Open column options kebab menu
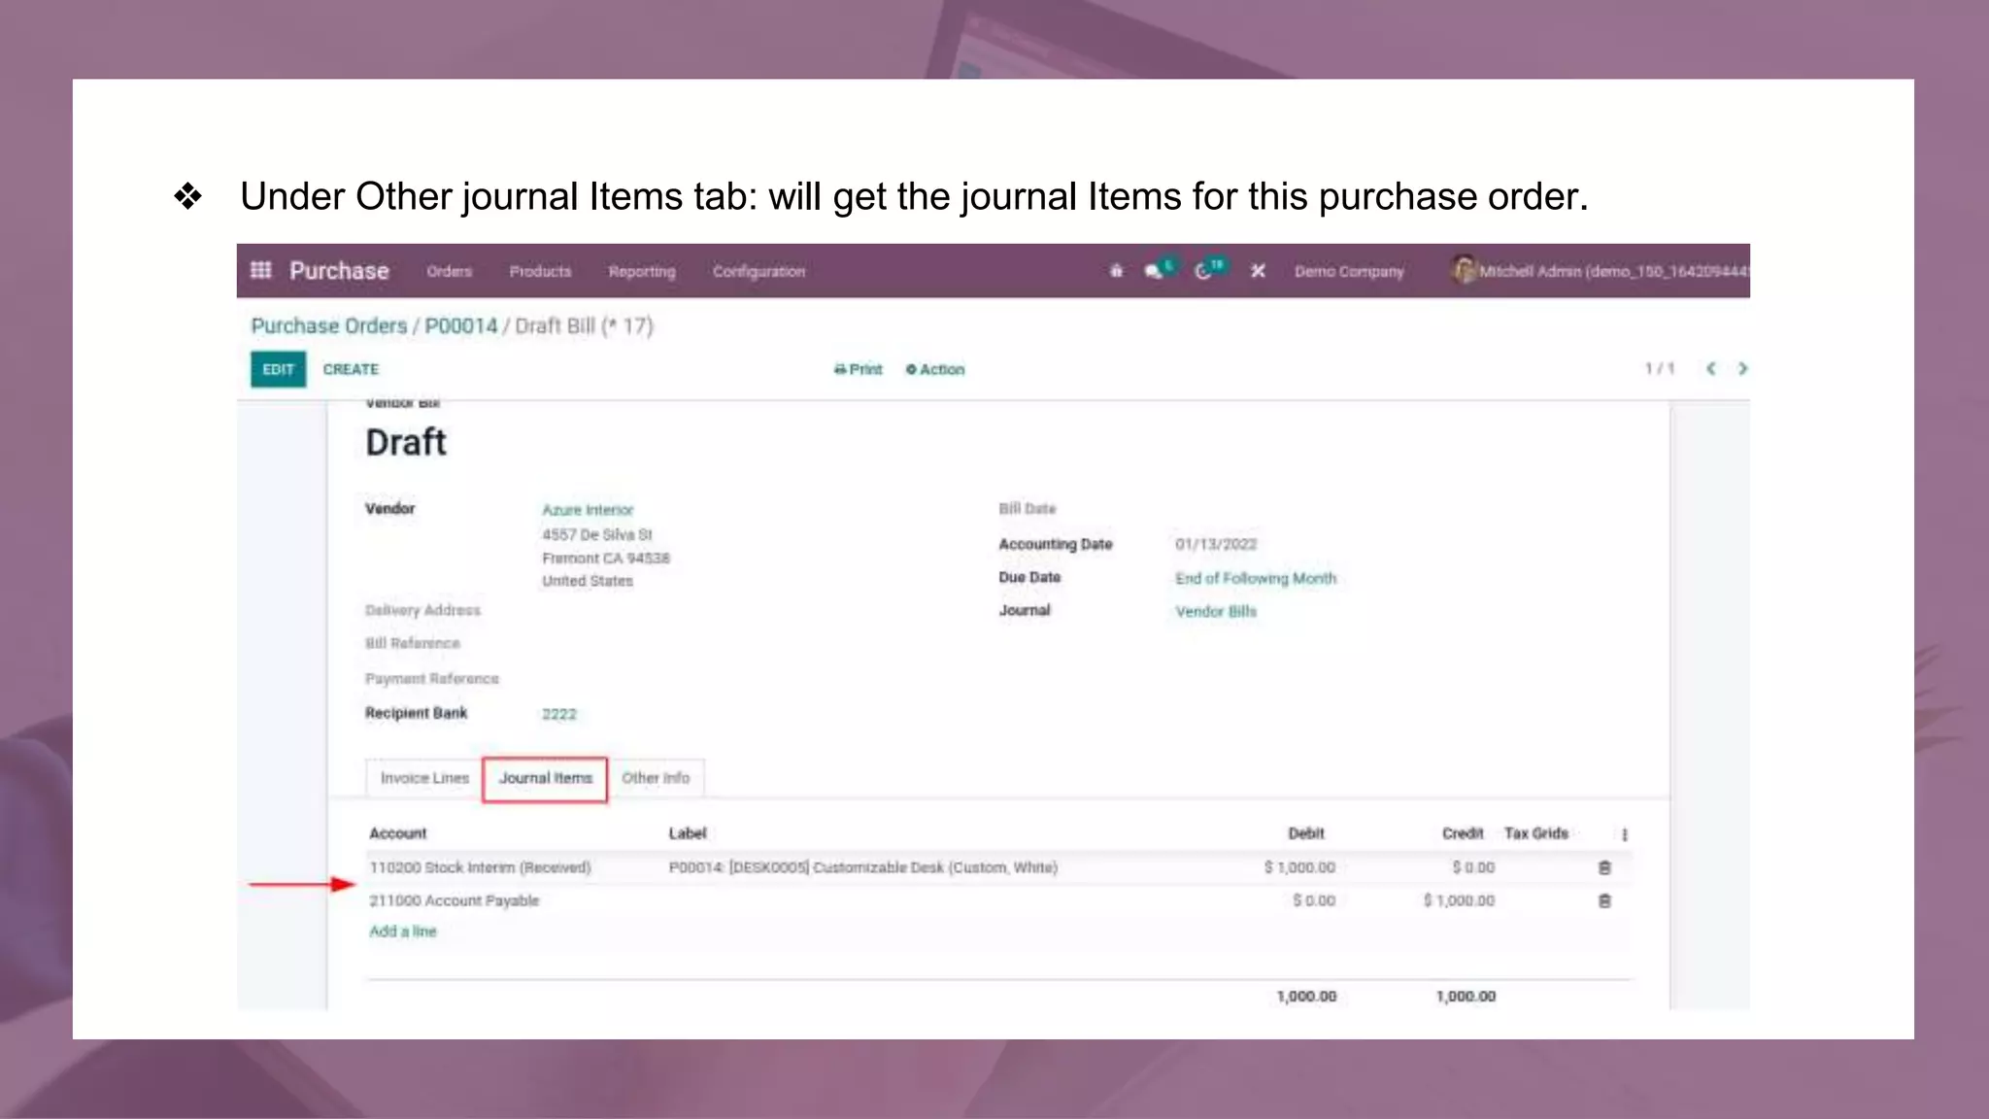This screenshot has height=1119, width=1989. (x=1624, y=834)
